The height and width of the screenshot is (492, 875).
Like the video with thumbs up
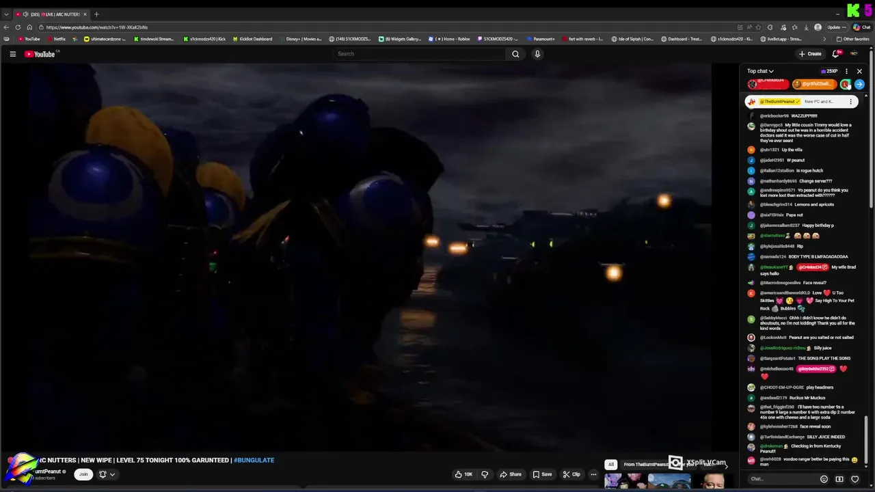[x=463, y=474]
